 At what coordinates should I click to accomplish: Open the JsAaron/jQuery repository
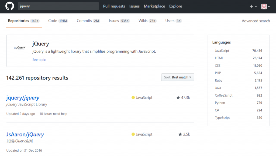(25, 134)
